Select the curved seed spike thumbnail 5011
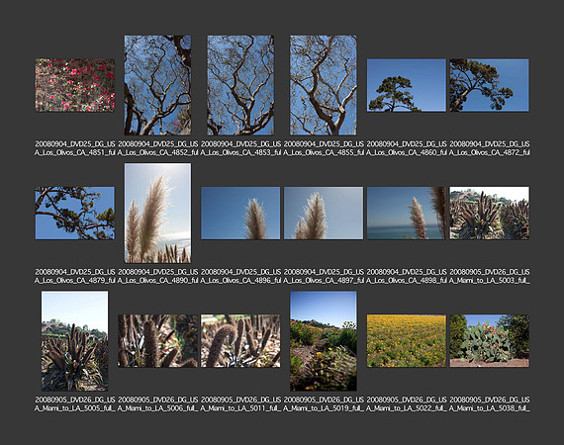 coord(240,341)
